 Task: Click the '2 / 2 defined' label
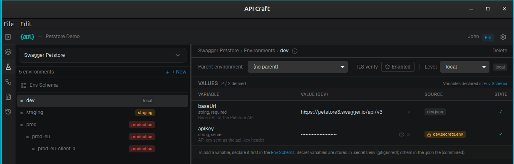(x=233, y=83)
